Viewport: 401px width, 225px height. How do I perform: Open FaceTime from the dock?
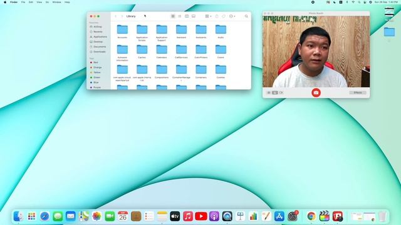click(x=110, y=216)
